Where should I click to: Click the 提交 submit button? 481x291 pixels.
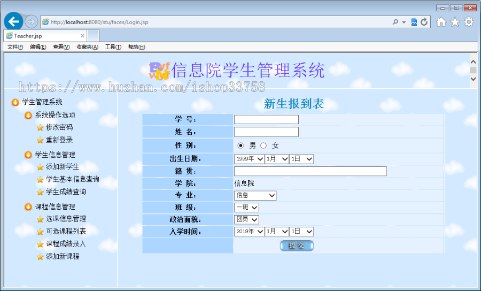point(297,246)
